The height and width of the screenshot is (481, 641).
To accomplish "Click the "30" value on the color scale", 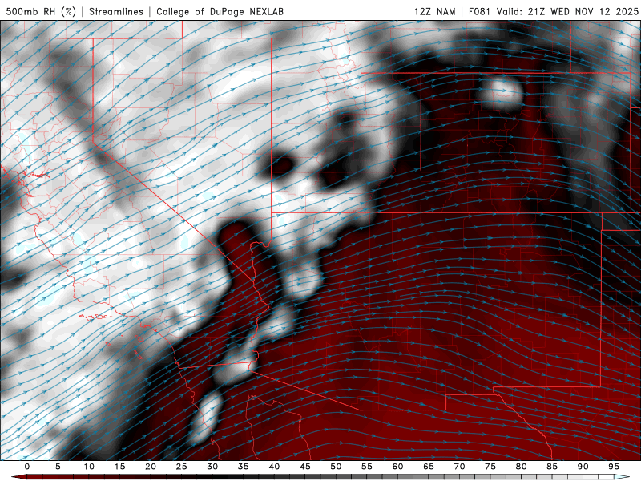I will pos(212,467).
